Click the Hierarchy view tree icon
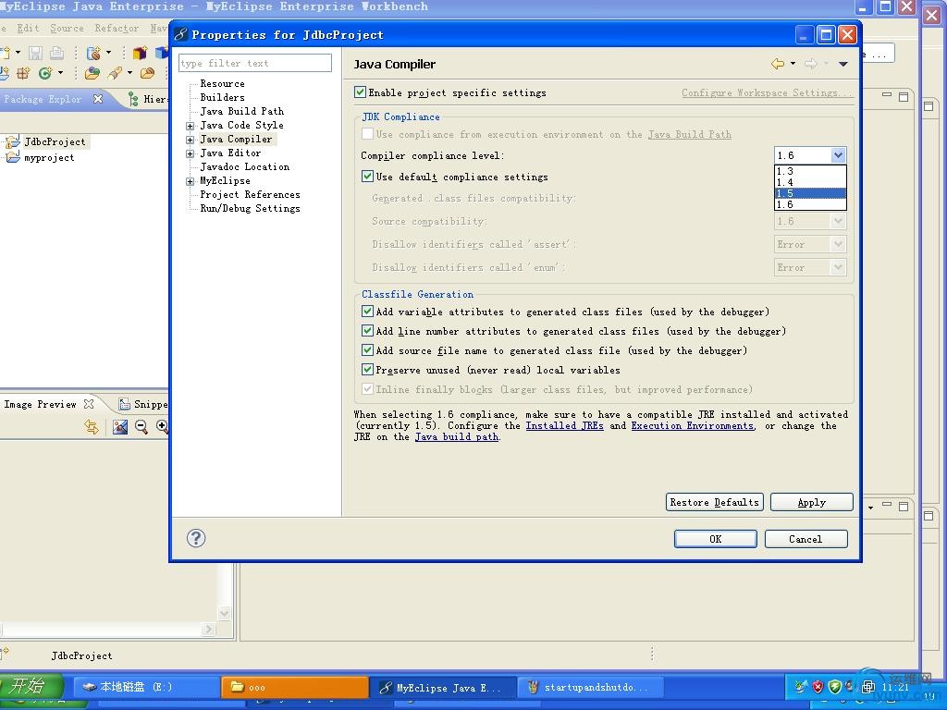The width and height of the screenshot is (947, 710). click(x=133, y=99)
